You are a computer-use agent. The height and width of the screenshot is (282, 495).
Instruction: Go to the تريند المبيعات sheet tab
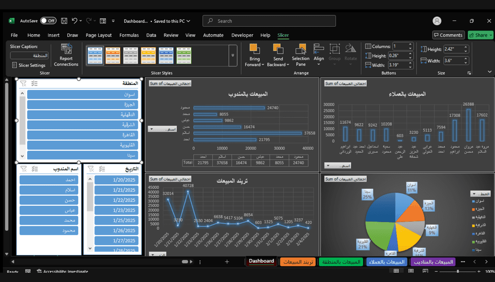[298, 262]
